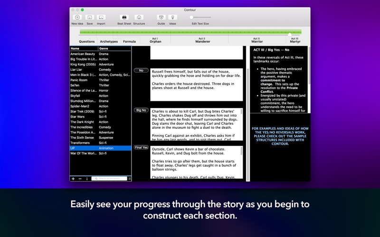Show screenplay info with the i button
380x237 pixels.
point(87,179)
